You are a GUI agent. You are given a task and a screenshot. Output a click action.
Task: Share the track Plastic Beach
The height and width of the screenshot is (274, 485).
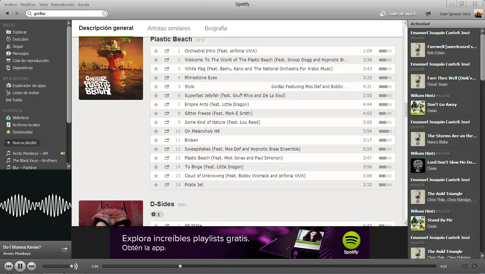coord(167,158)
